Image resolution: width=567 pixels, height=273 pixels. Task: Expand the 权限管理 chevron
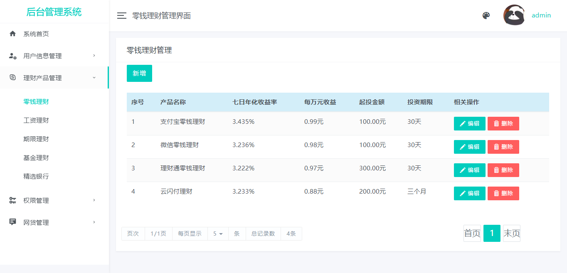coord(94,200)
